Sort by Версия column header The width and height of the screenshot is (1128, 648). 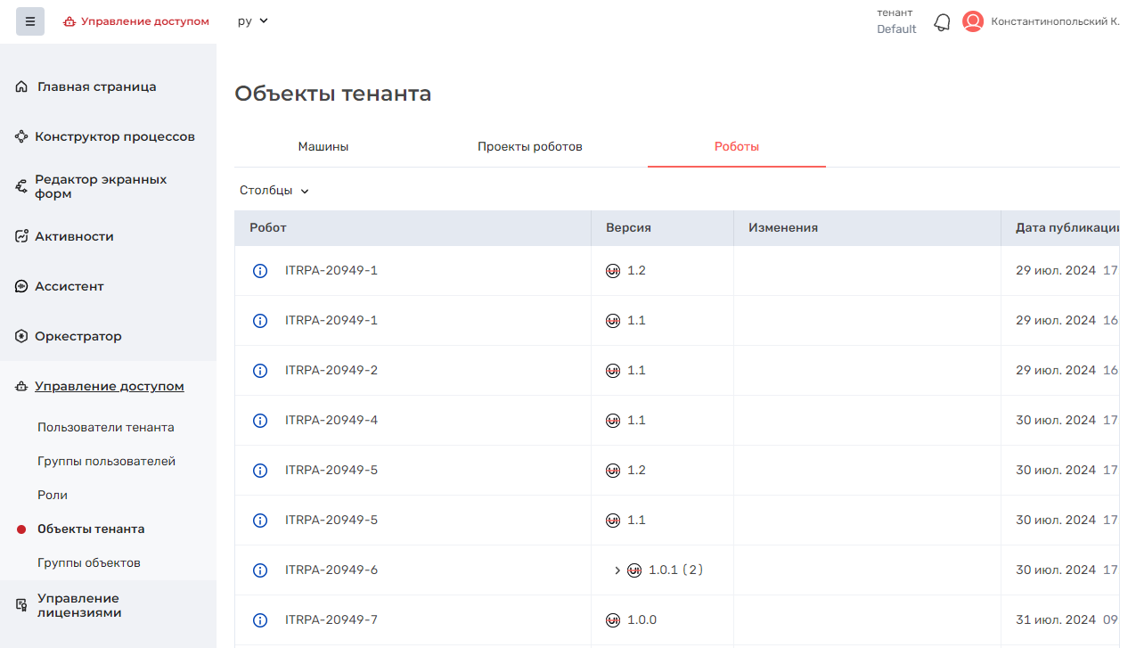click(x=628, y=228)
